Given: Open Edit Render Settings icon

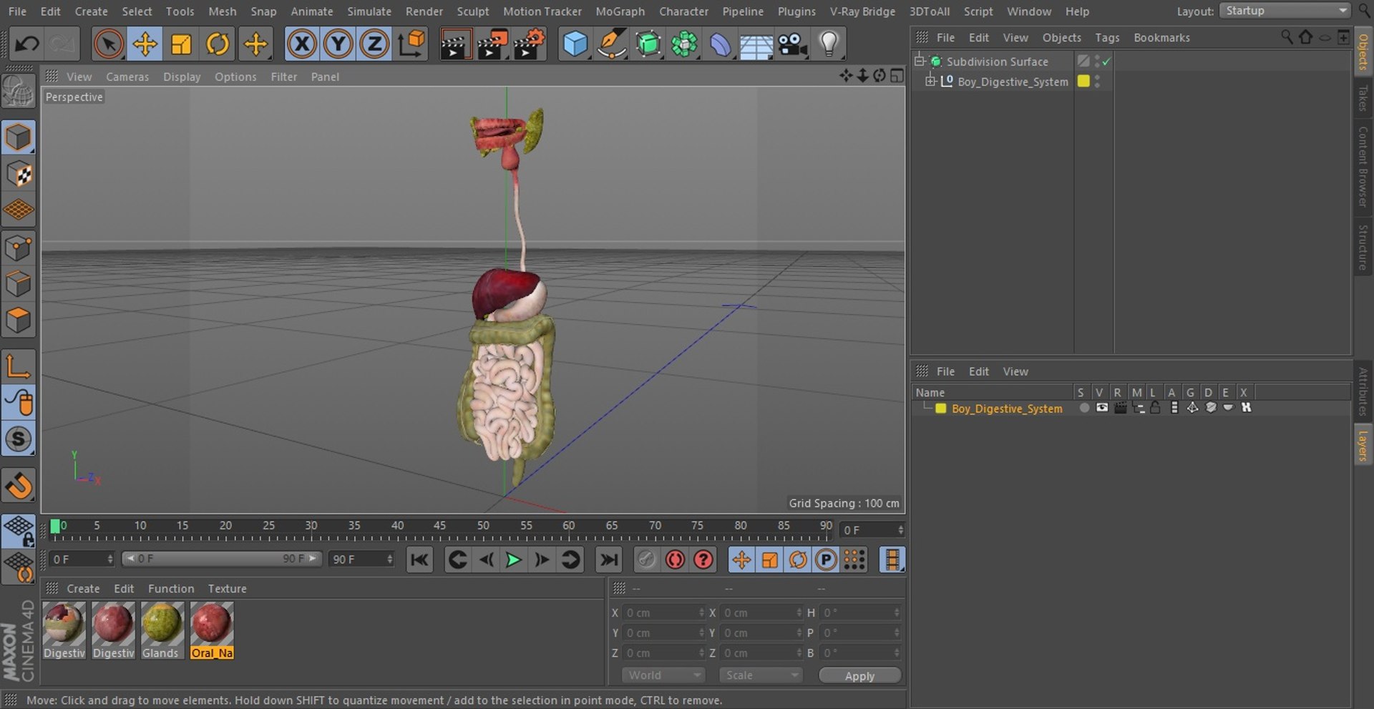Looking at the screenshot, I should pos(530,44).
